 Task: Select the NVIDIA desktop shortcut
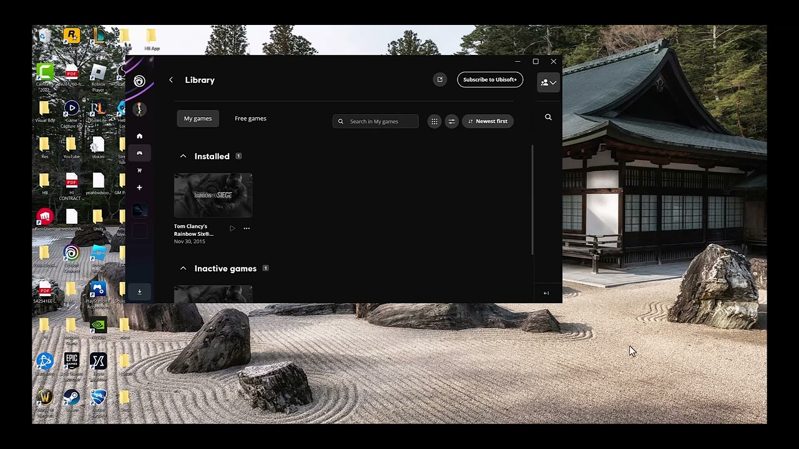pos(98,329)
